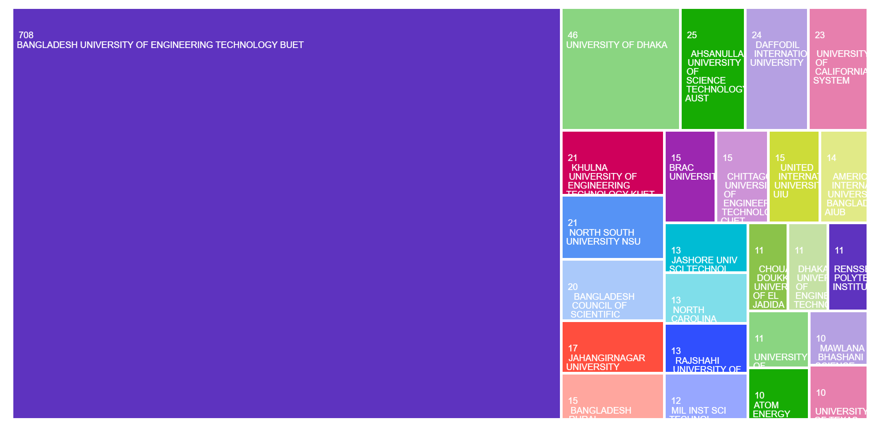Click the Jahangirnagar University tile
The height and width of the screenshot is (427, 871).
[x=612, y=346]
